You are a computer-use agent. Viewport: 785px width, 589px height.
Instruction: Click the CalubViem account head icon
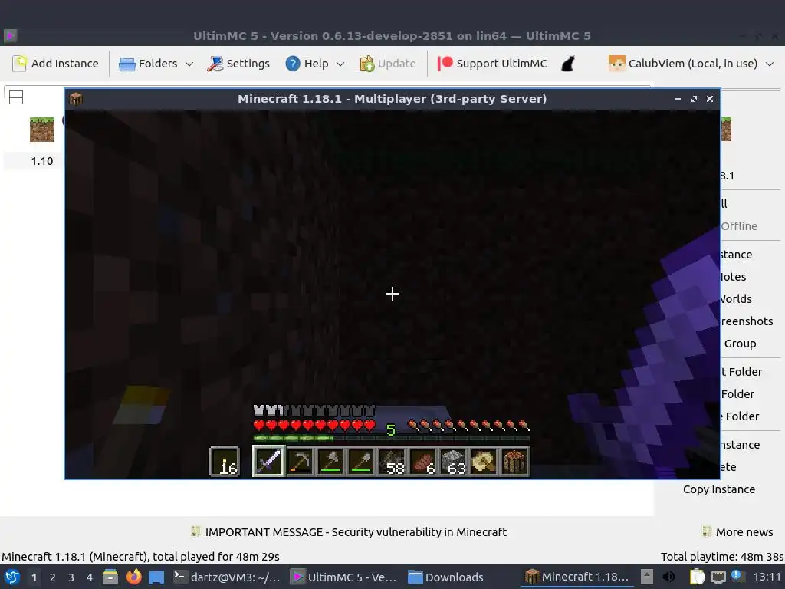point(617,64)
